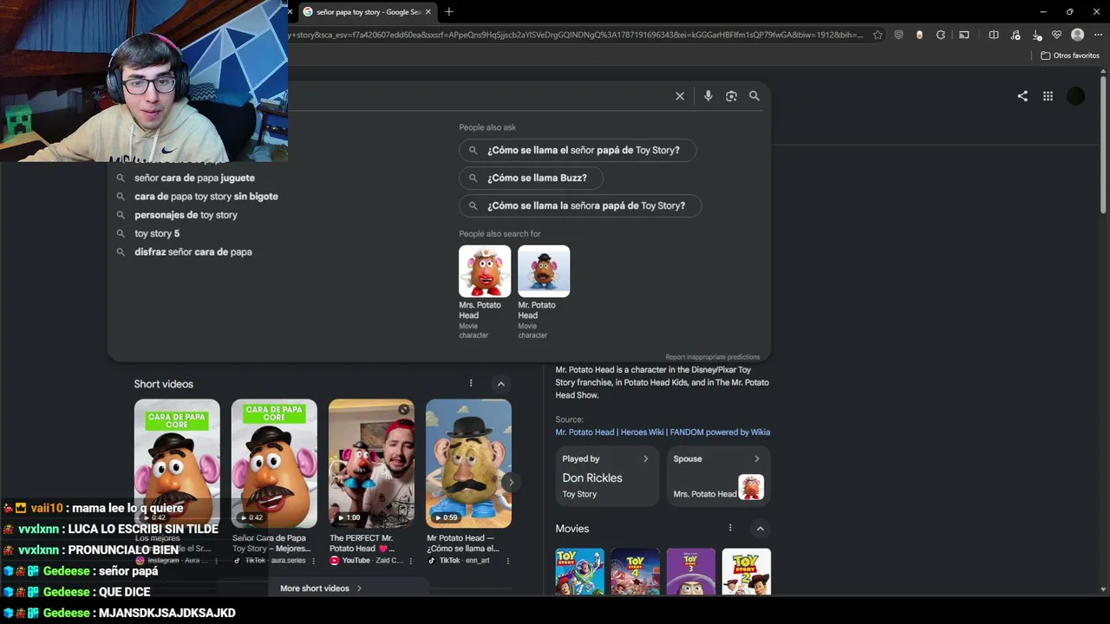Submit search with magnifying glass button
This screenshot has height=624, width=1110.
754,96
